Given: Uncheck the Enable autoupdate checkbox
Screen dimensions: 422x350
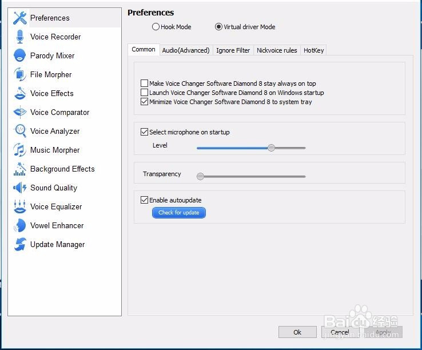Looking at the screenshot, I should pyautogui.click(x=144, y=200).
